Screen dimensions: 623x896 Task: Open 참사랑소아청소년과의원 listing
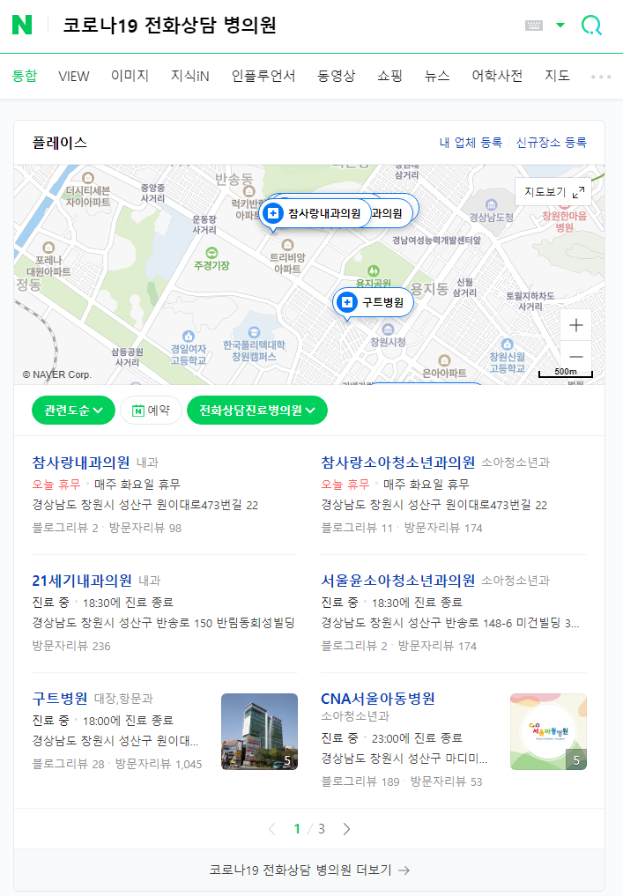point(397,463)
